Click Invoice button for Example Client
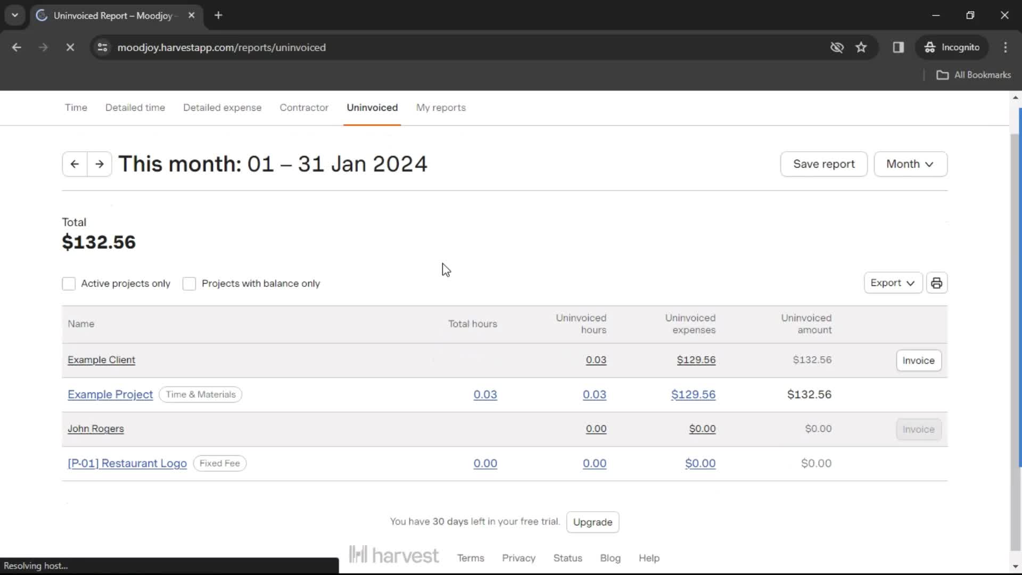Screen dimensions: 1022x575 pos(918,360)
